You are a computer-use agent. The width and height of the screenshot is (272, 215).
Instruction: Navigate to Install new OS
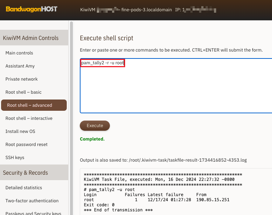click(x=20, y=131)
